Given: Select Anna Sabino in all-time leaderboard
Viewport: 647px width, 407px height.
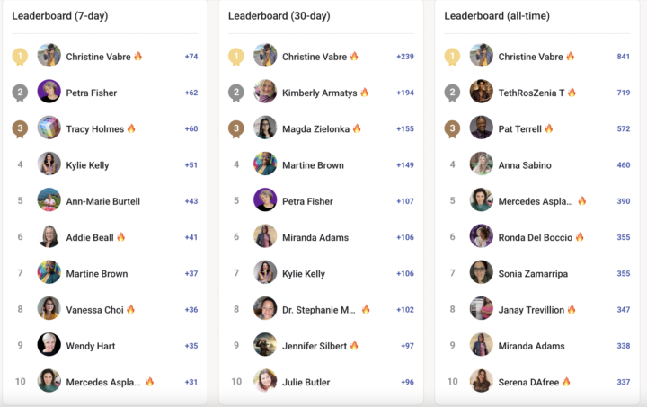Looking at the screenshot, I should 527,165.
